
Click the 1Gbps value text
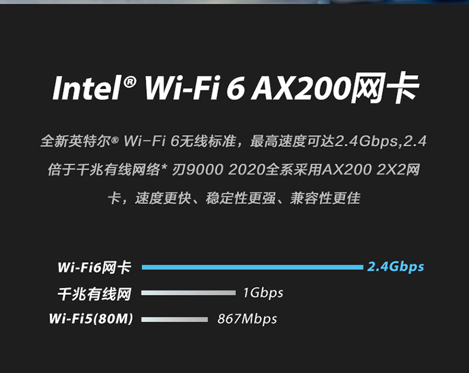(263, 293)
